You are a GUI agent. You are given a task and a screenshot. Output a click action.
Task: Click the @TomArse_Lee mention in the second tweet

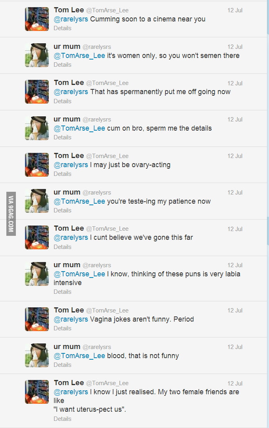pyautogui.click(x=79, y=56)
